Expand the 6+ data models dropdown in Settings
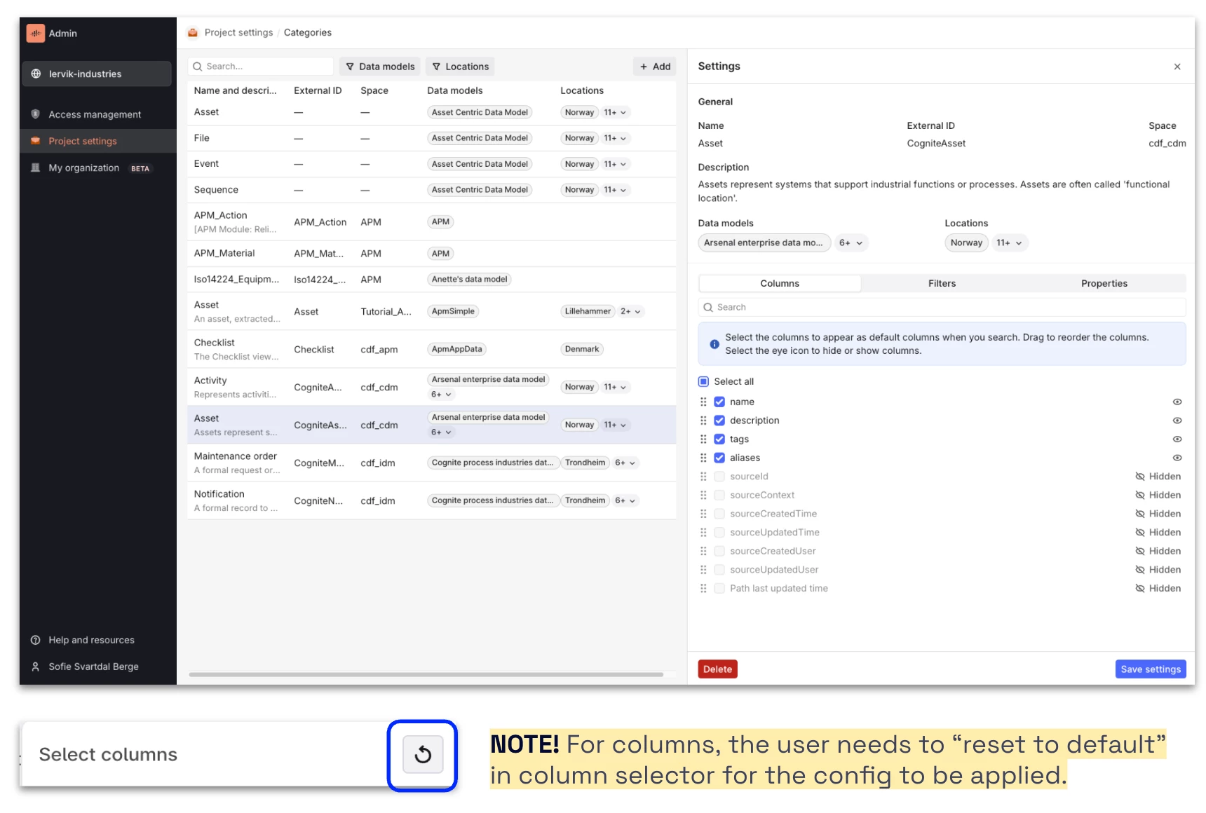1206x813 pixels. pyautogui.click(x=851, y=243)
